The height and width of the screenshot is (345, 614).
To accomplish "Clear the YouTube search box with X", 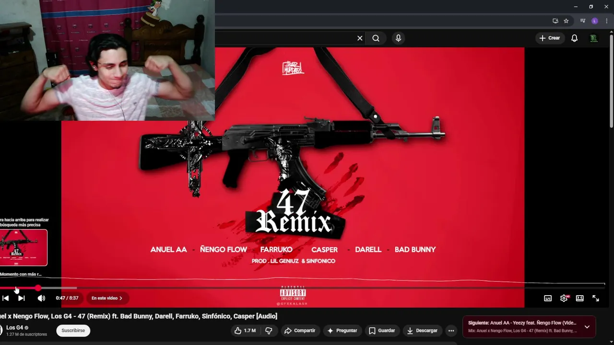I will point(360,38).
